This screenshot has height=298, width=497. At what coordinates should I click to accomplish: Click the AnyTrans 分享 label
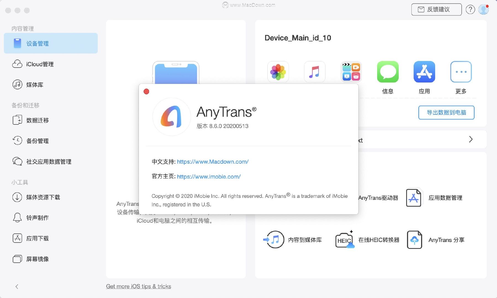(x=446, y=240)
